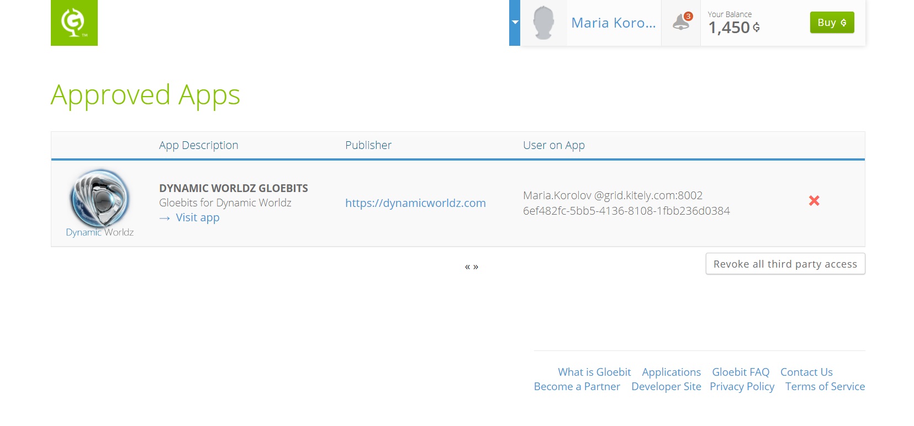Click the Dynamic Worldz app thumbnail
This screenshot has height=426, width=914.
tap(100, 203)
